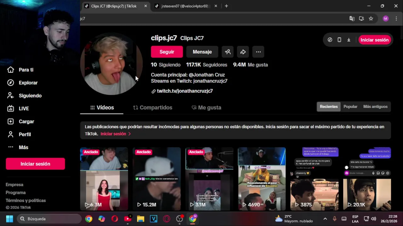
Task: Sort videos by Popular
Action: coord(350,106)
